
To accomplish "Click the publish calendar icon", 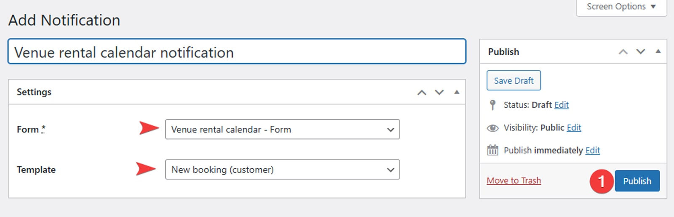I will tap(492, 150).
